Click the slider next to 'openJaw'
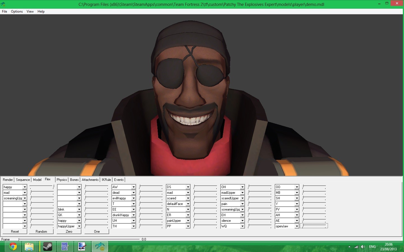 [x=314, y=226]
